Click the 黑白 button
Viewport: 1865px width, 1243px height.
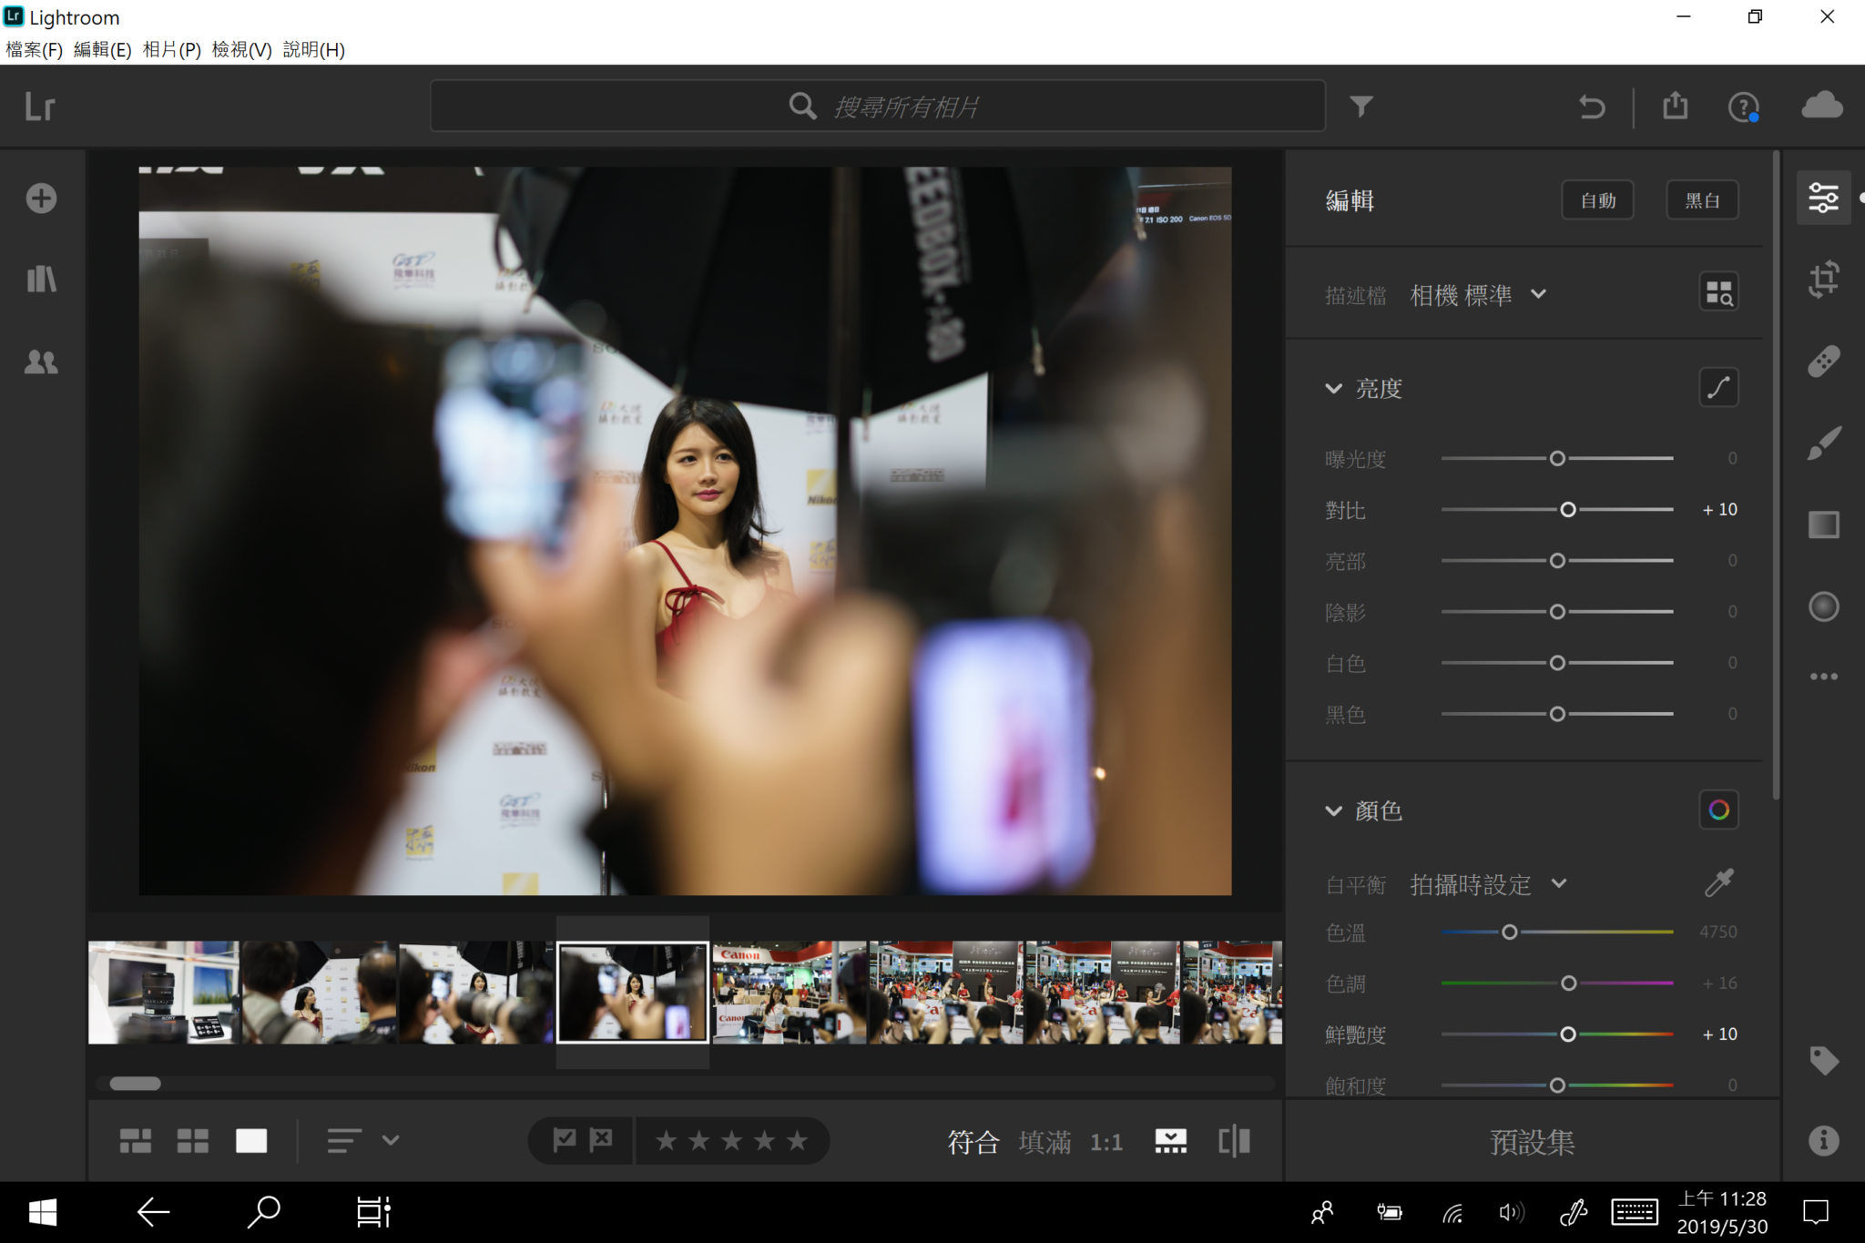click(x=1702, y=200)
